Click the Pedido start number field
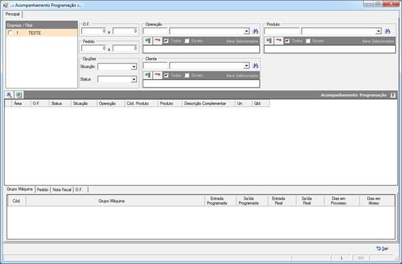The height and width of the screenshot is (264, 402). pyautogui.click(x=94, y=48)
